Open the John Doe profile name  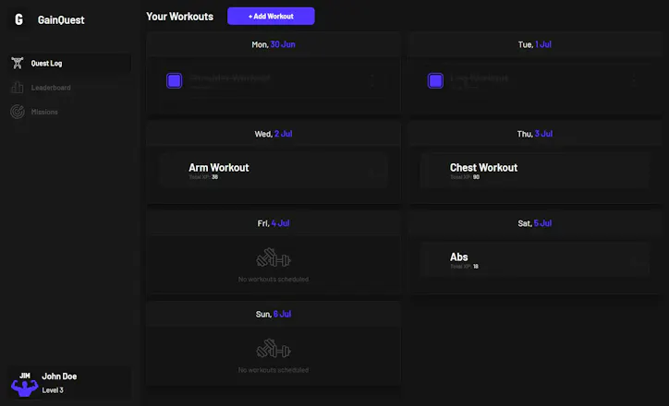[x=59, y=376]
